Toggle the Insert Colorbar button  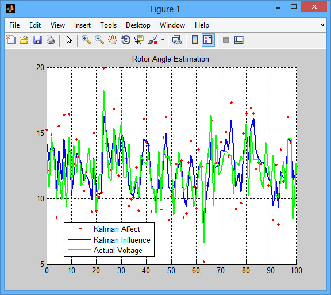click(x=195, y=40)
